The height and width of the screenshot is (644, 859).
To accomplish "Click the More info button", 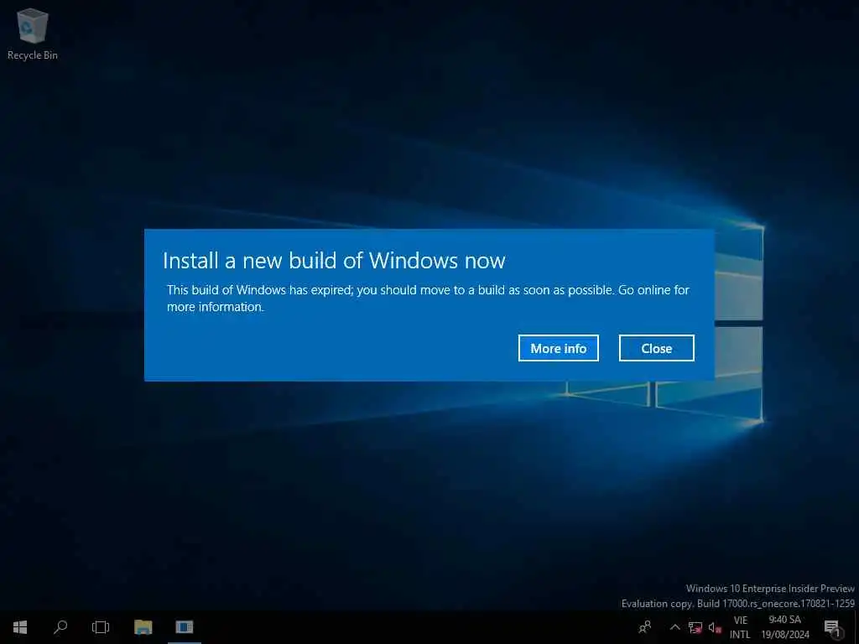I will pyautogui.click(x=558, y=348).
